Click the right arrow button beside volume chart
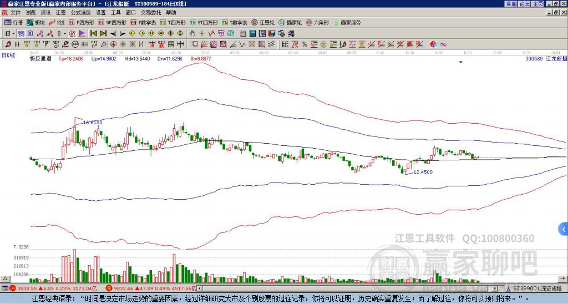This screenshot has width=568, height=304. [562, 279]
